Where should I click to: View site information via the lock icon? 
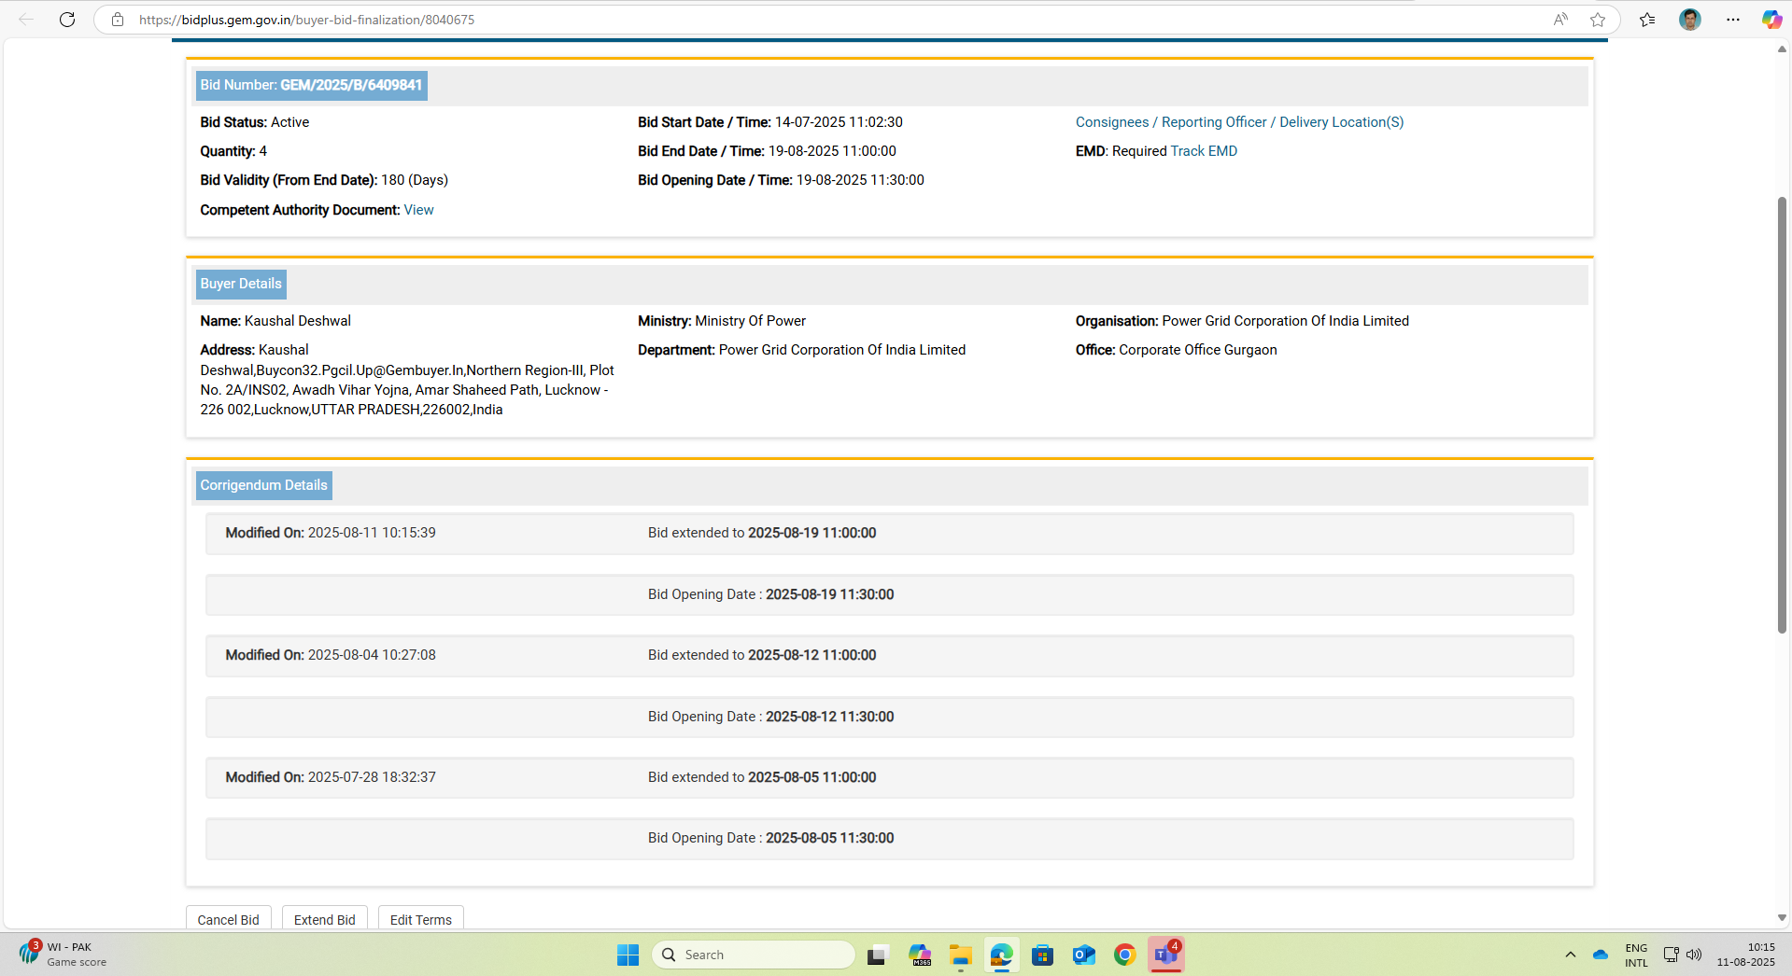[x=118, y=20]
